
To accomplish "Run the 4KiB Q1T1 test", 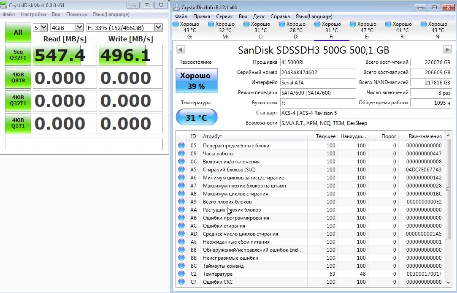I will click(18, 123).
